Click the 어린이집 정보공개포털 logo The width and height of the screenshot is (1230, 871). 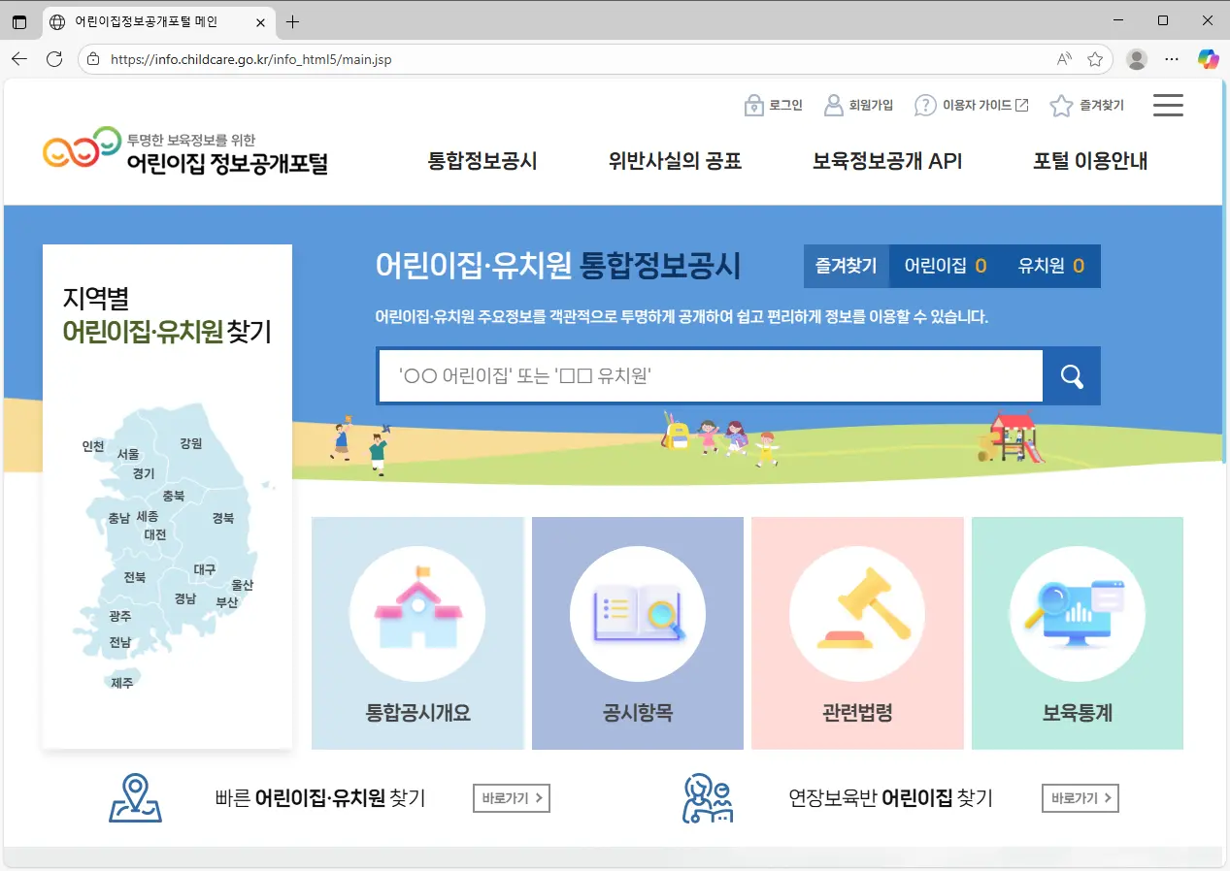[185, 152]
